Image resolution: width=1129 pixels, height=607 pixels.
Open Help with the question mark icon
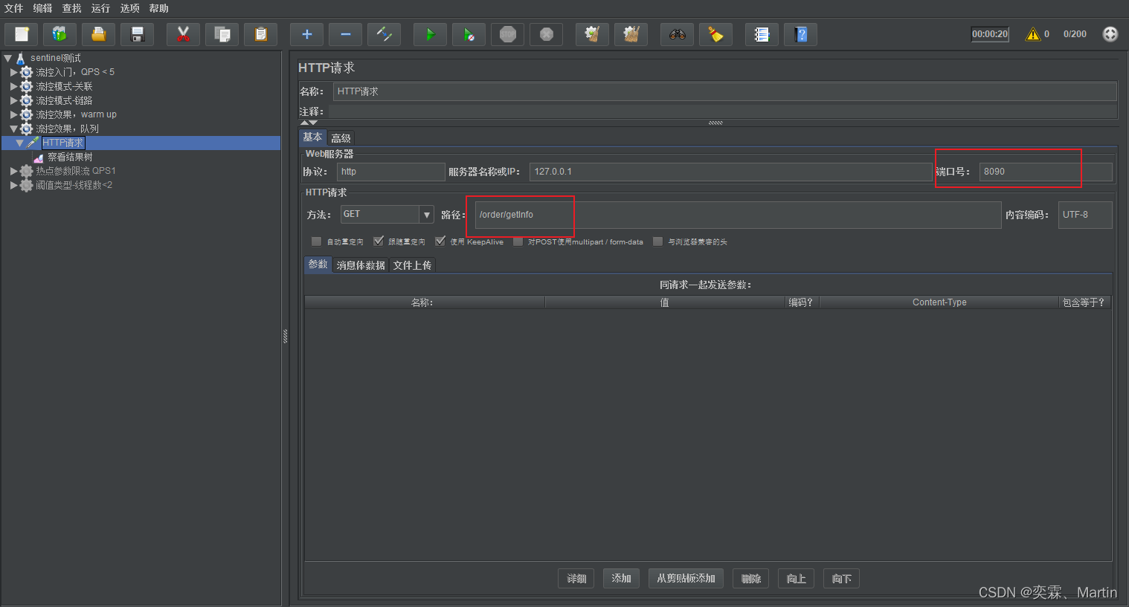pos(800,34)
